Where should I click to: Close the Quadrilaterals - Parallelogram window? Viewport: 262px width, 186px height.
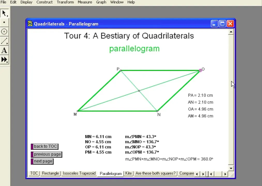point(230,24)
